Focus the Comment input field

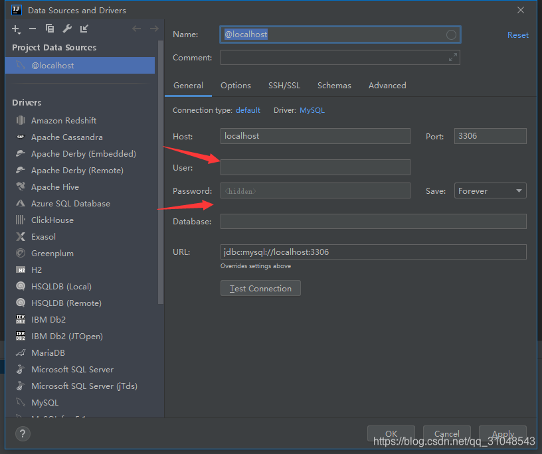(x=341, y=57)
